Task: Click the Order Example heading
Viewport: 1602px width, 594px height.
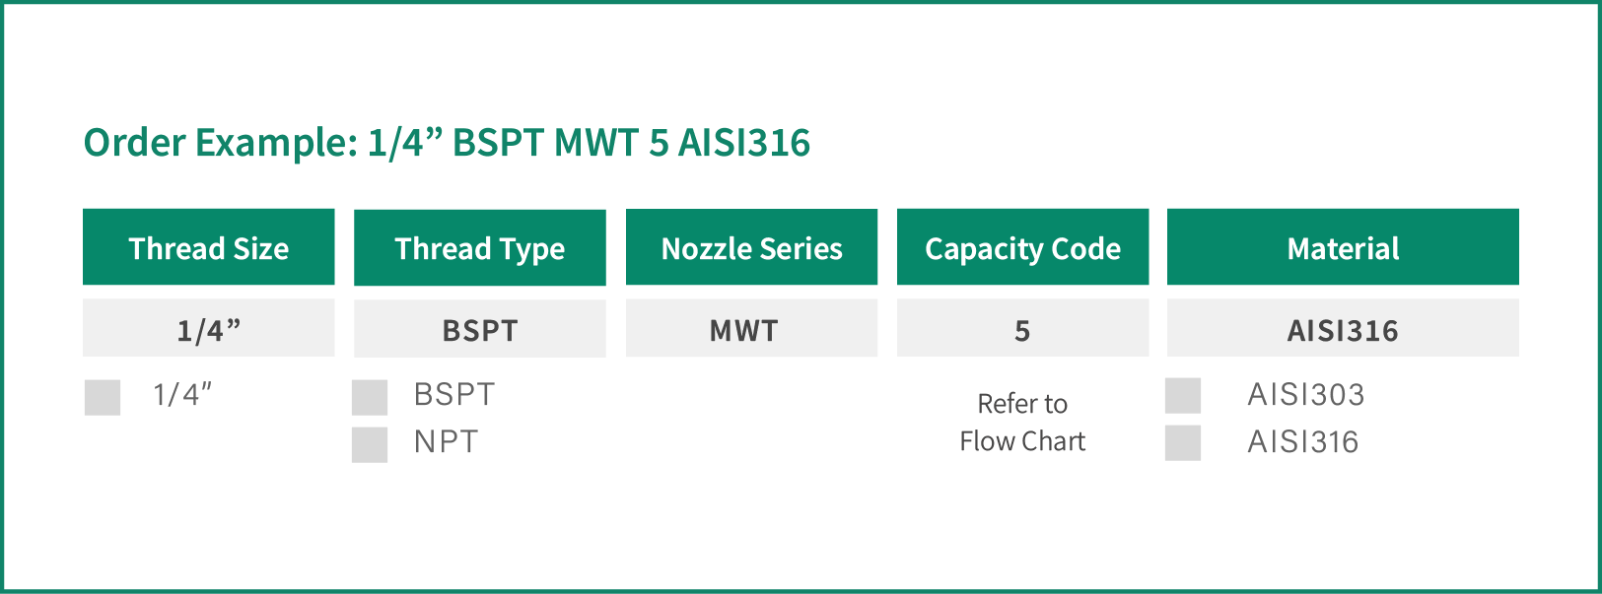Action: click(x=447, y=143)
